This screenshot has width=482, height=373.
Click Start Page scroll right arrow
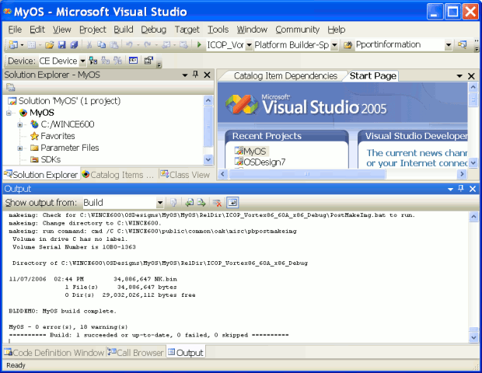[x=462, y=174]
